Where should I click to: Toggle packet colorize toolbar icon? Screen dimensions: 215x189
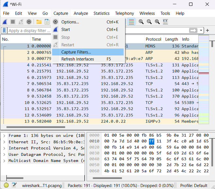point(131,22)
